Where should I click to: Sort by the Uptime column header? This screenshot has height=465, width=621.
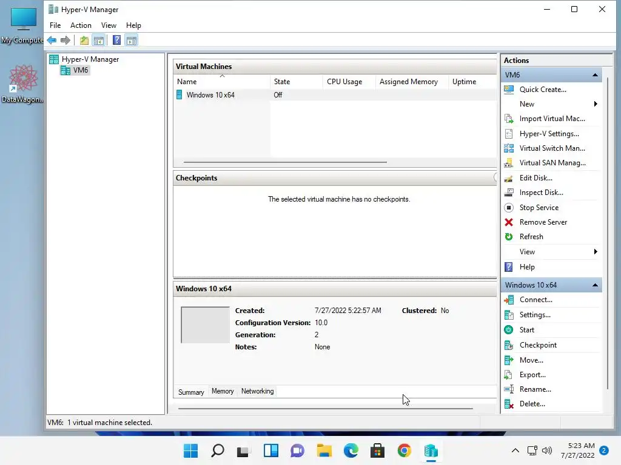pos(472,82)
